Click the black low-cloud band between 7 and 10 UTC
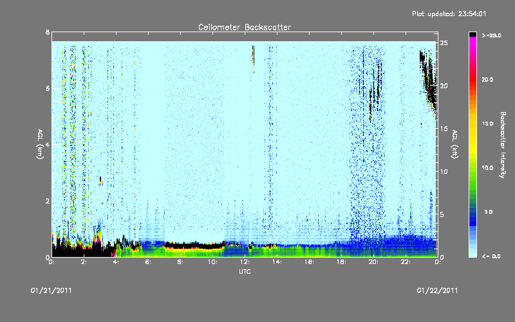515x322 pixels. [x=194, y=245]
